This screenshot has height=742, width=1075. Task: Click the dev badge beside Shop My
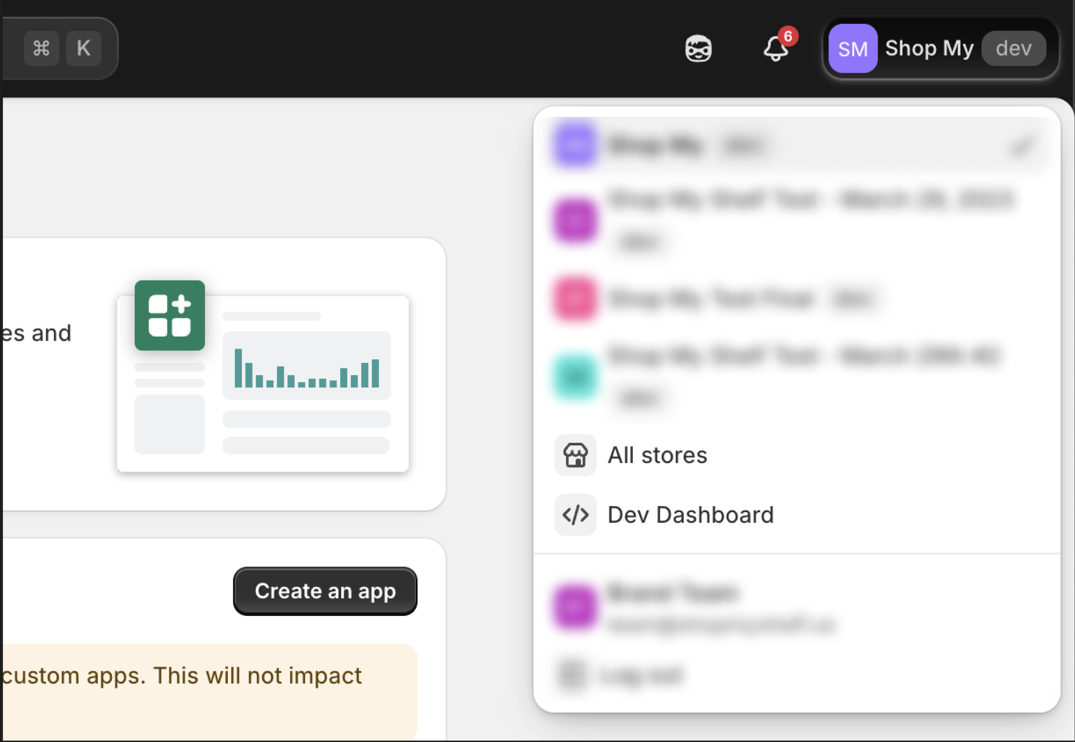1014,49
